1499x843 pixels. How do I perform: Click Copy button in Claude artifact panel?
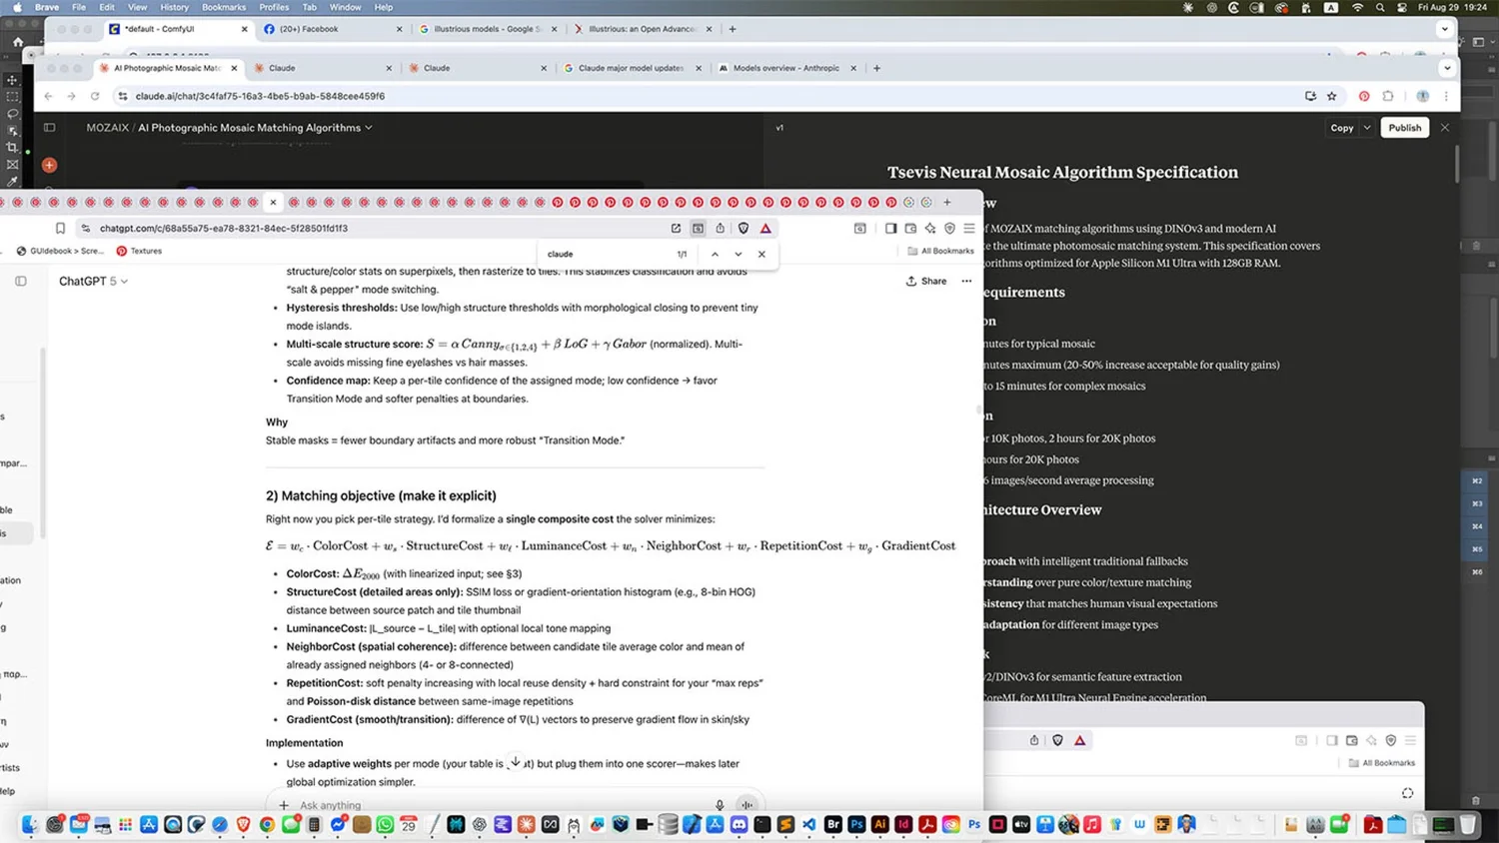tap(1342, 128)
